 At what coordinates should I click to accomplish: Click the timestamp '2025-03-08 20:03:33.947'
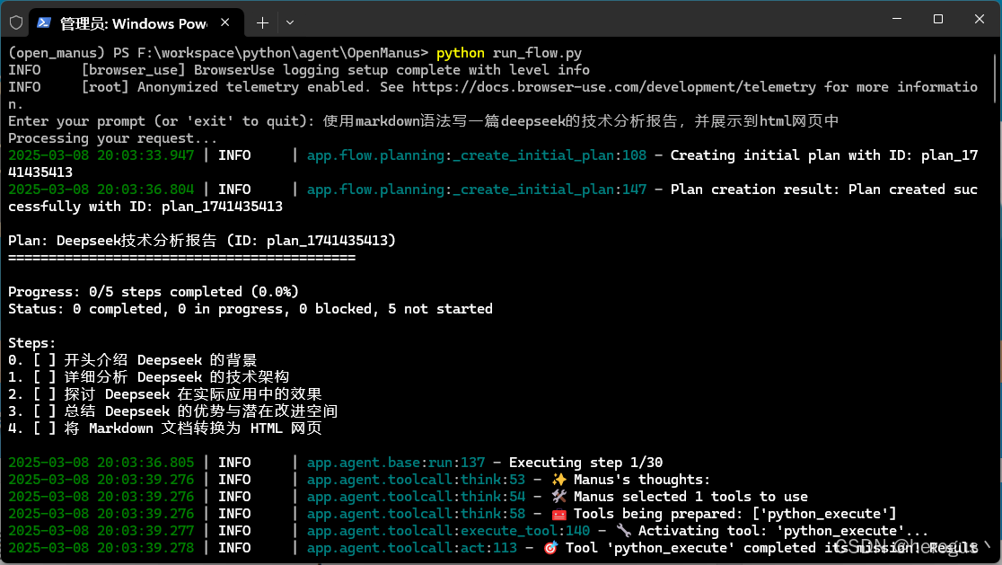tap(101, 155)
